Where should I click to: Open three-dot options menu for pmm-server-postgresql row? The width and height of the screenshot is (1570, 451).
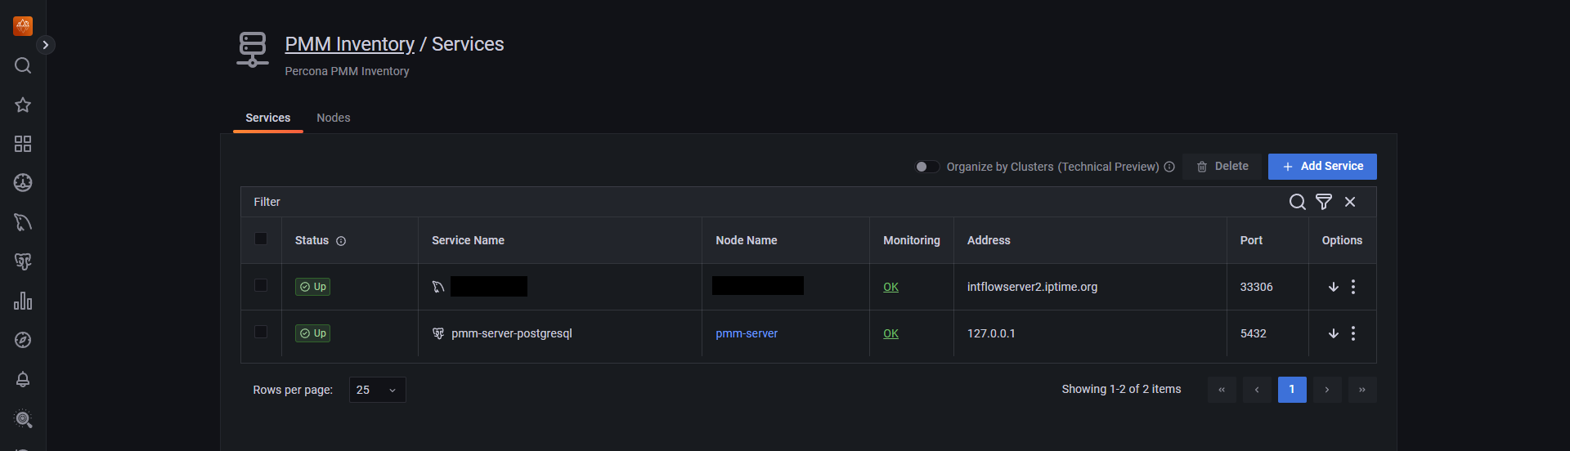point(1353,333)
